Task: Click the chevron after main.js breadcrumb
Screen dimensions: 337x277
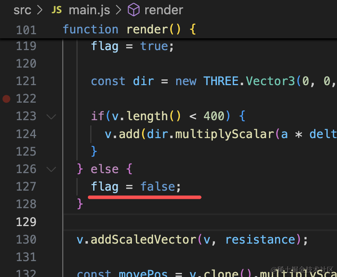Action: [x=118, y=10]
